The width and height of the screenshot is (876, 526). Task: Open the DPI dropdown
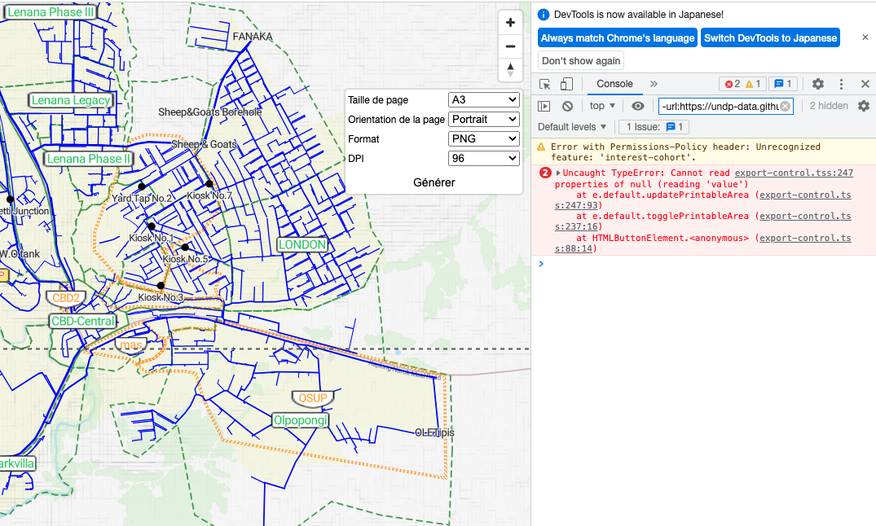tap(484, 159)
